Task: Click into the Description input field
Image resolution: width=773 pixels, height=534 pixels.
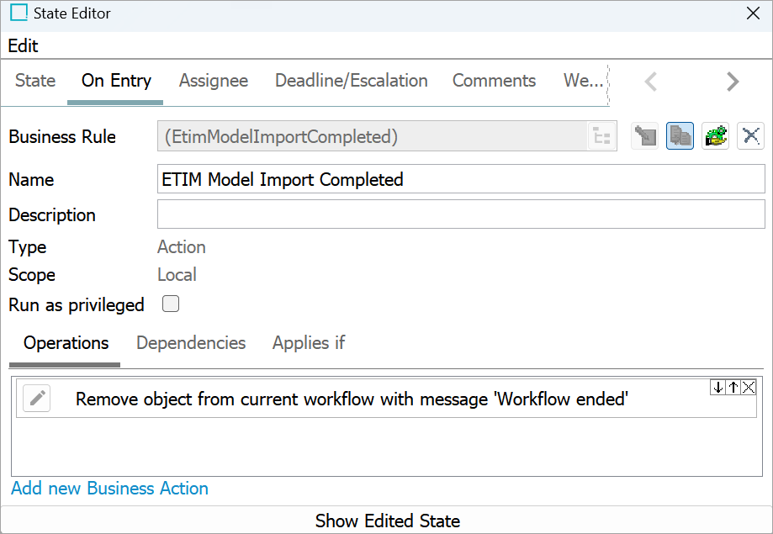Action: 461,214
